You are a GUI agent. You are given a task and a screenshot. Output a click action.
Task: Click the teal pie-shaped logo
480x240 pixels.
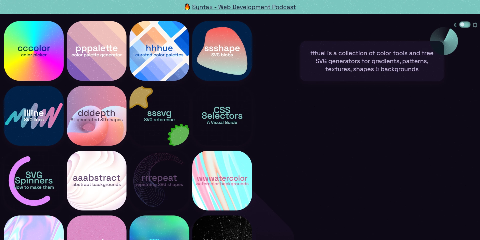tap(447, 41)
